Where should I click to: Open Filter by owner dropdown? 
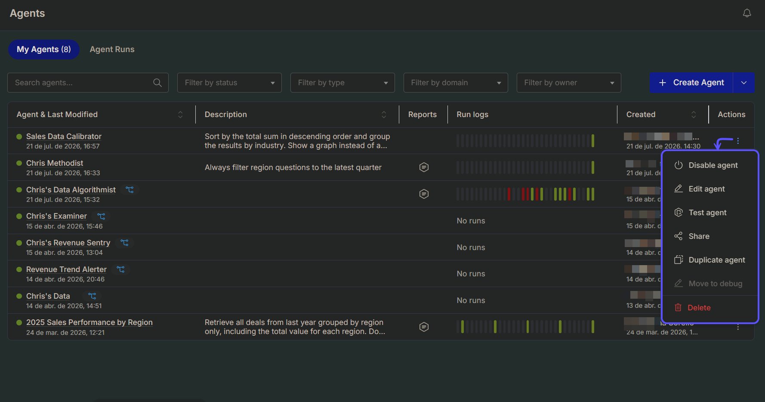click(x=569, y=83)
